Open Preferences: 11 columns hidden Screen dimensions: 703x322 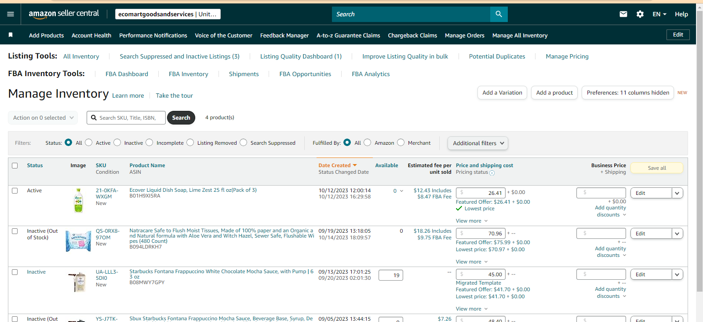[628, 92]
